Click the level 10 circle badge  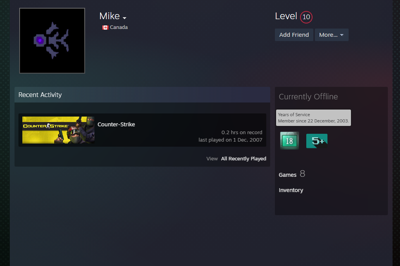pyautogui.click(x=306, y=17)
